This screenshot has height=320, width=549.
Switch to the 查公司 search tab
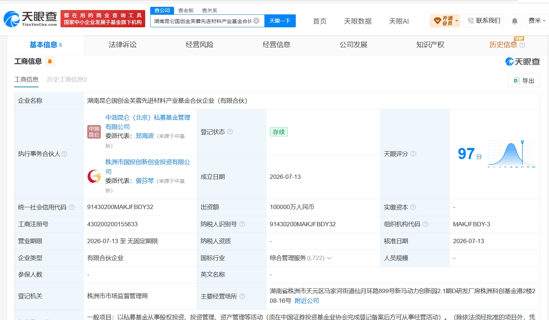(x=162, y=10)
